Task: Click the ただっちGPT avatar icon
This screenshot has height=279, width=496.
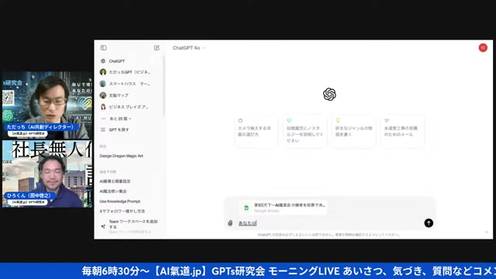Action: click(x=103, y=72)
